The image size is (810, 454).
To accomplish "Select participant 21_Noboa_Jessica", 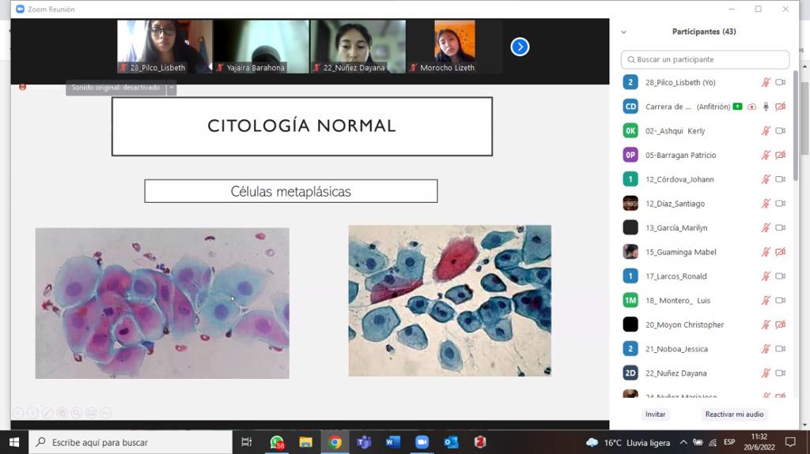I will point(704,349).
